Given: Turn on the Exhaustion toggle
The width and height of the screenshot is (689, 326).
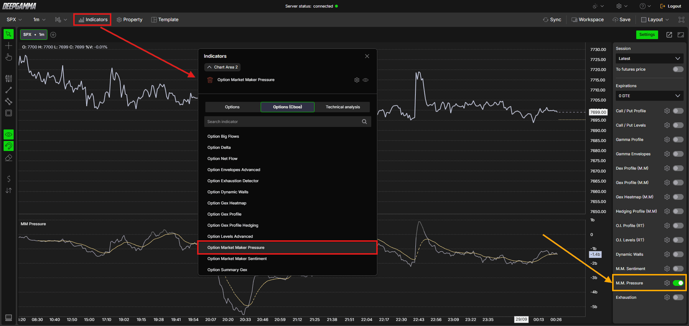Looking at the screenshot, I should click(678, 297).
